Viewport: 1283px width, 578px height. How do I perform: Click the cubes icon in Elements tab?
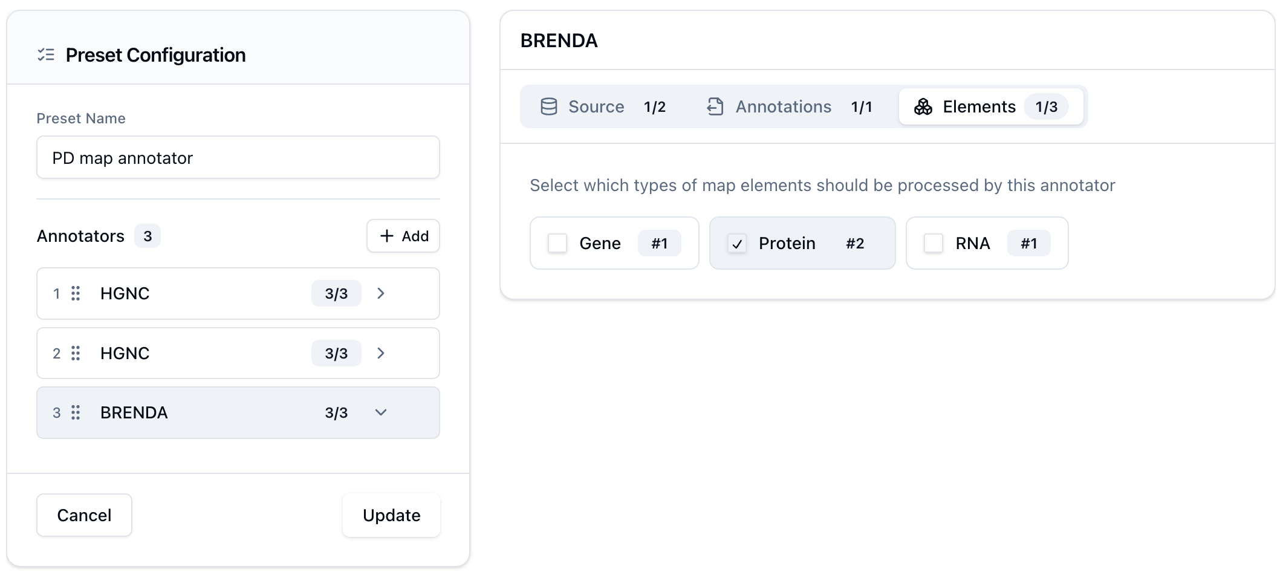(923, 107)
